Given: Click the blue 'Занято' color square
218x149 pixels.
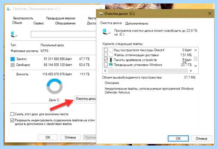Looking at the screenshot, I should tap(13, 59).
